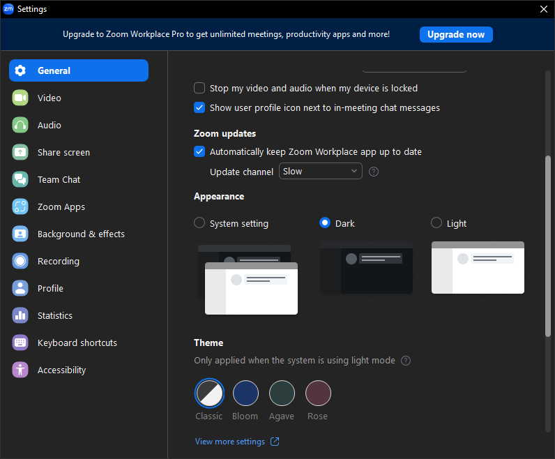Open Accessibility settings
The image size is (555, 459).
[79, 370]
